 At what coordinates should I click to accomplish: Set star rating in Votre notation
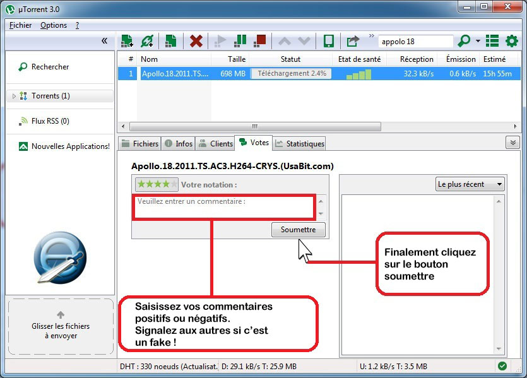(157, 184)
